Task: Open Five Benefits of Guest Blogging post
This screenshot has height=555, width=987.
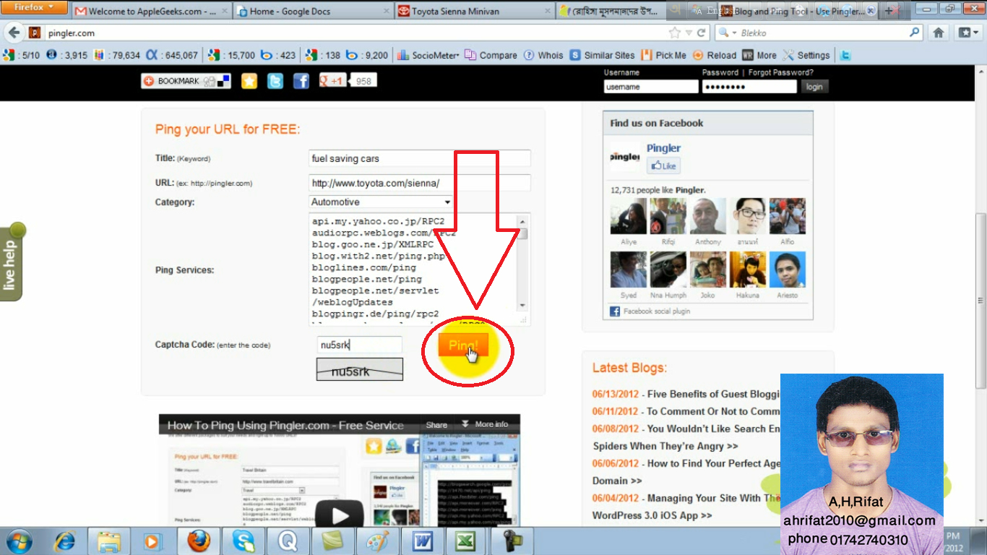Action: (x=714, y=394)
